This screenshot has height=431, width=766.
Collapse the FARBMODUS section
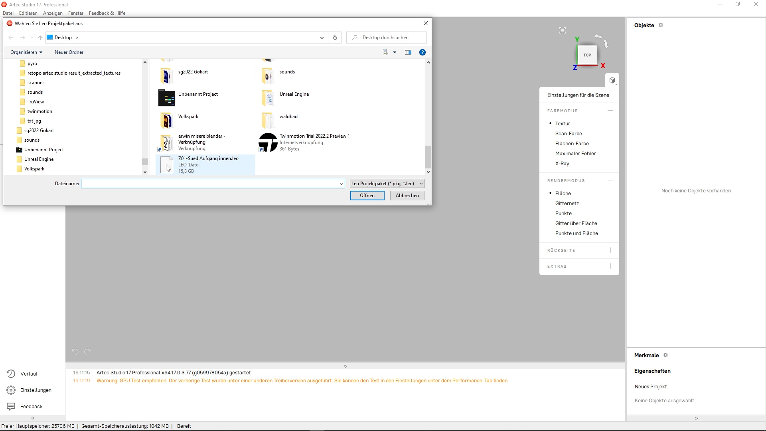pyautogui.click(x=610, y=111)
